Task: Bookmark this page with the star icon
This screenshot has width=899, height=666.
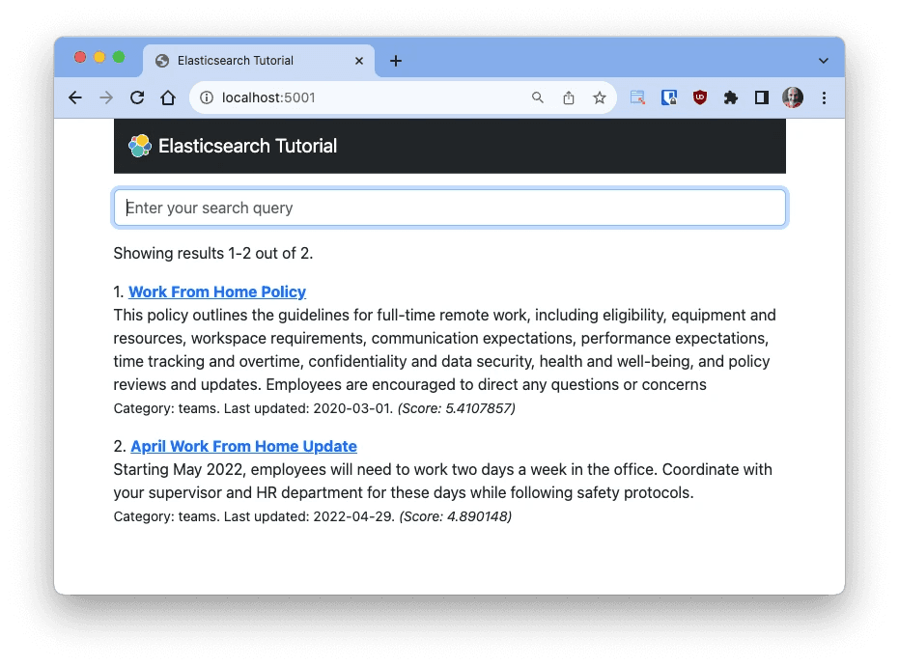Action: point(599,97)
